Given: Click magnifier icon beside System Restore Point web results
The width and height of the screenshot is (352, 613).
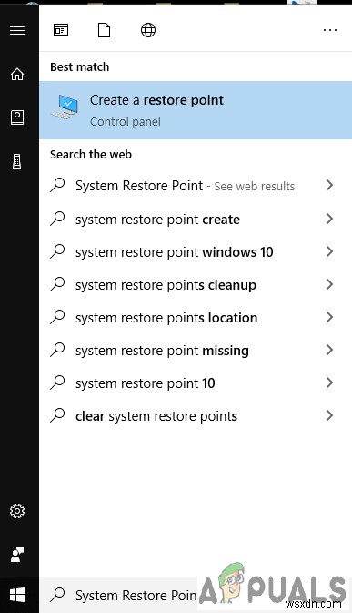Looking at the screenshot, I should (x=57, y=185).
